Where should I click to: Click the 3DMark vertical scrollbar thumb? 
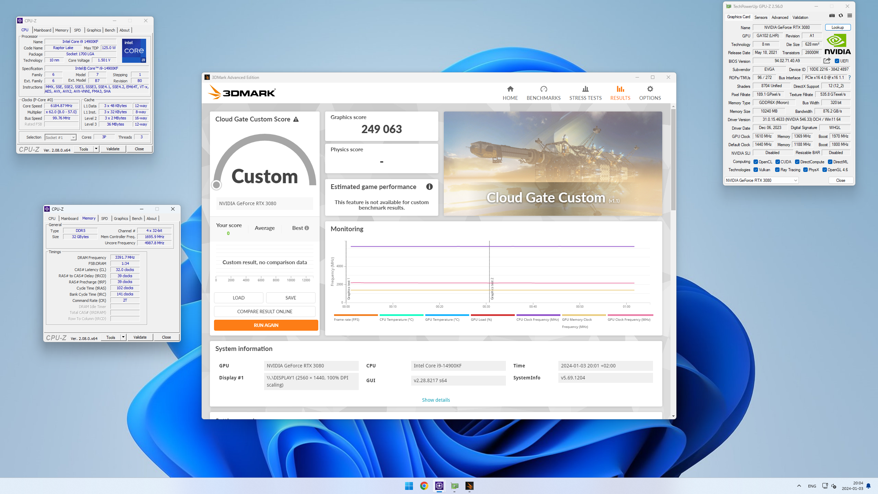click(673, 160)
